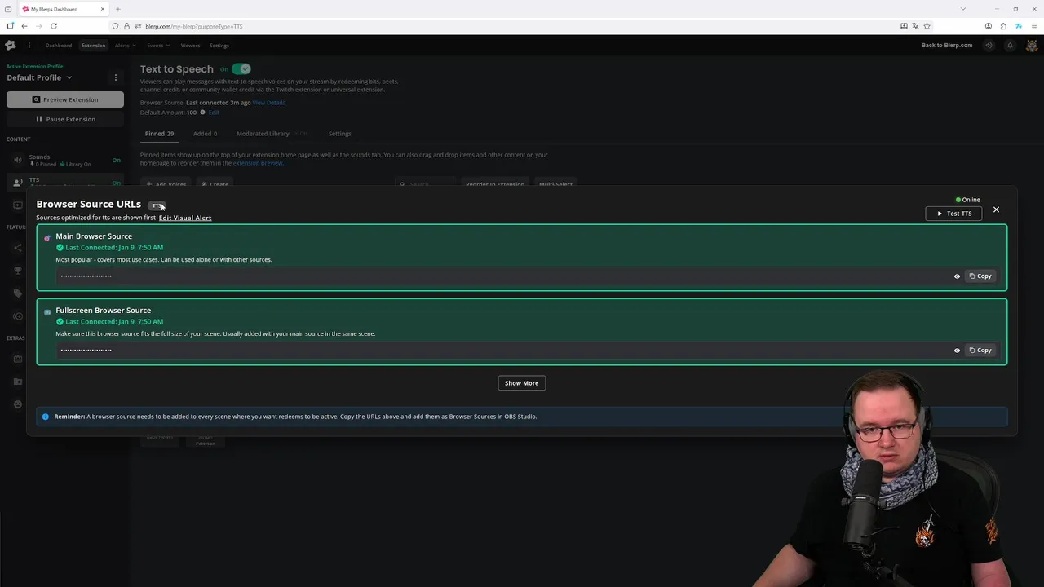Image resolution: width=1044 pixels, height=587 pixels.
Task: Click the TTS sidebar icon
Action: pyautogui.click(x=17, y=183)
